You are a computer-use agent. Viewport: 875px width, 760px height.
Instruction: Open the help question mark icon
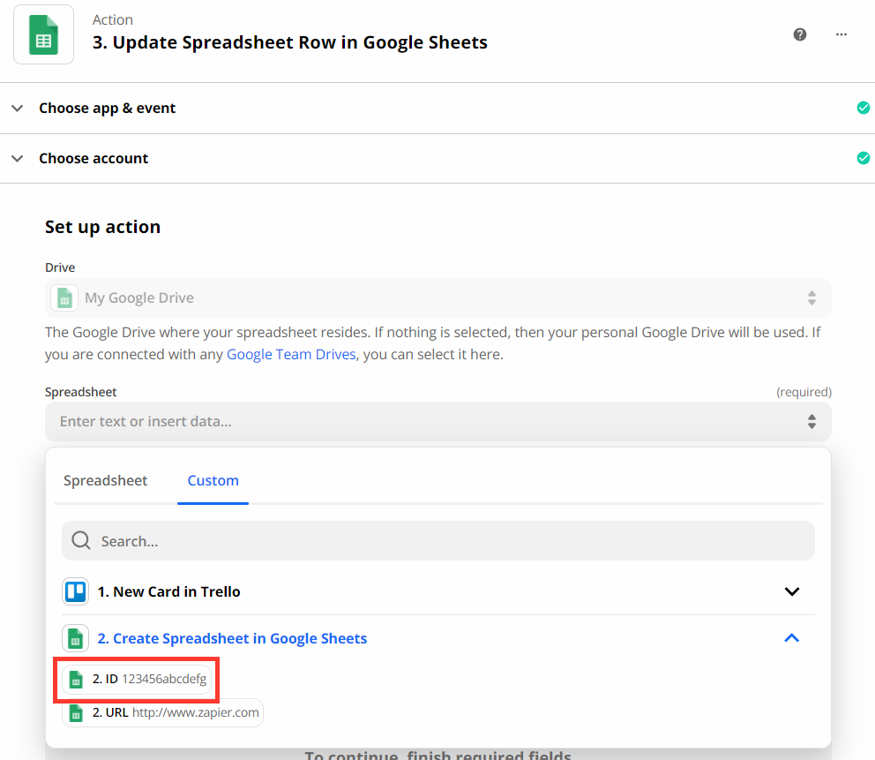tap(800, 34)
